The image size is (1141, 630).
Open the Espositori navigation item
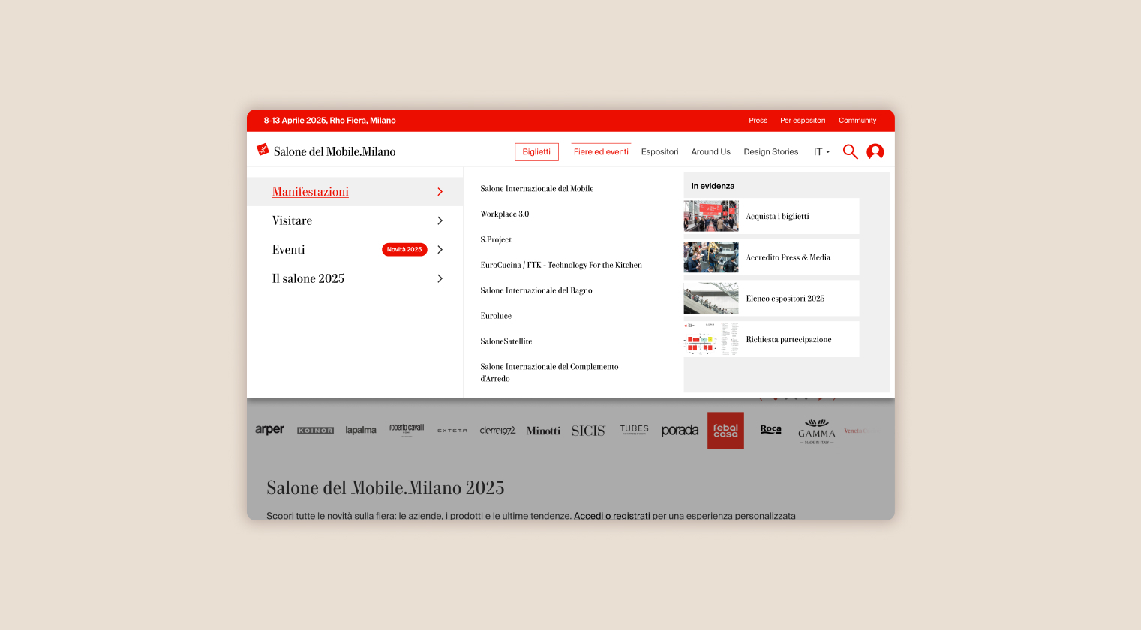point(659,151)
